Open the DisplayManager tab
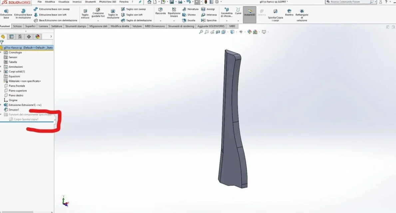This screenshot has height=213, width=396. pyautogui.click(x=37, y=37)
